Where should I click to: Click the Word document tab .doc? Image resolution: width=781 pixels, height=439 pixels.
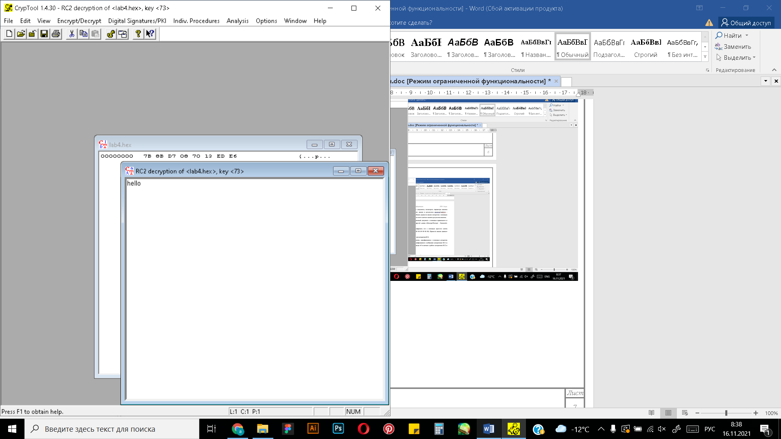[x=471, y=81]
